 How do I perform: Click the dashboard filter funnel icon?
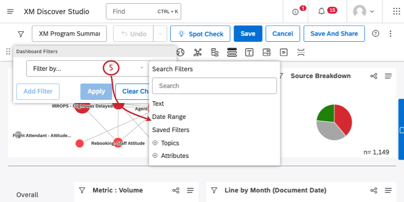[21, 34]
